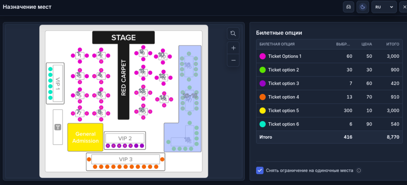Zoom in with the plus button
Viewport: 407px width, 185px height.
(x=233, y=48)
